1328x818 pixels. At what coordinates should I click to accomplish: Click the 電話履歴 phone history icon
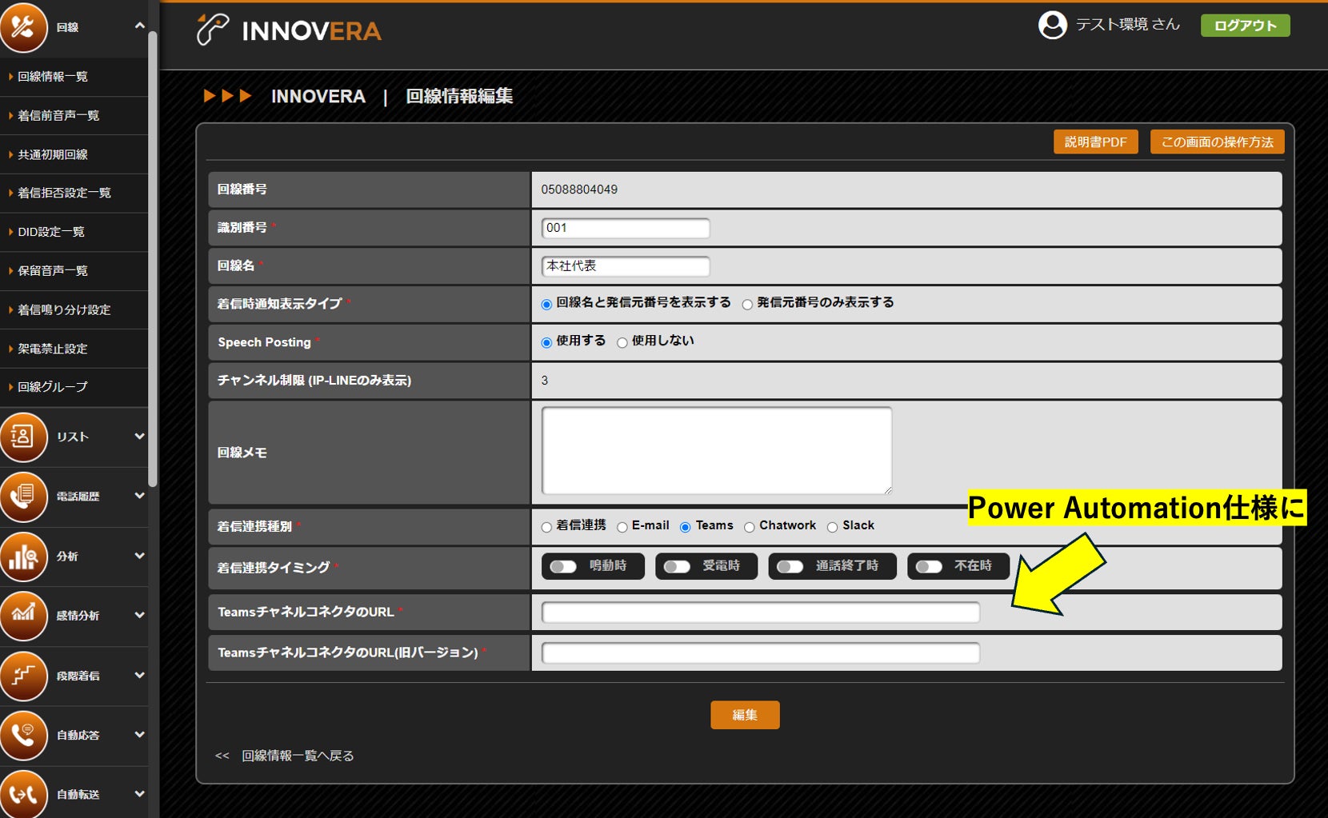pos(23,497)
